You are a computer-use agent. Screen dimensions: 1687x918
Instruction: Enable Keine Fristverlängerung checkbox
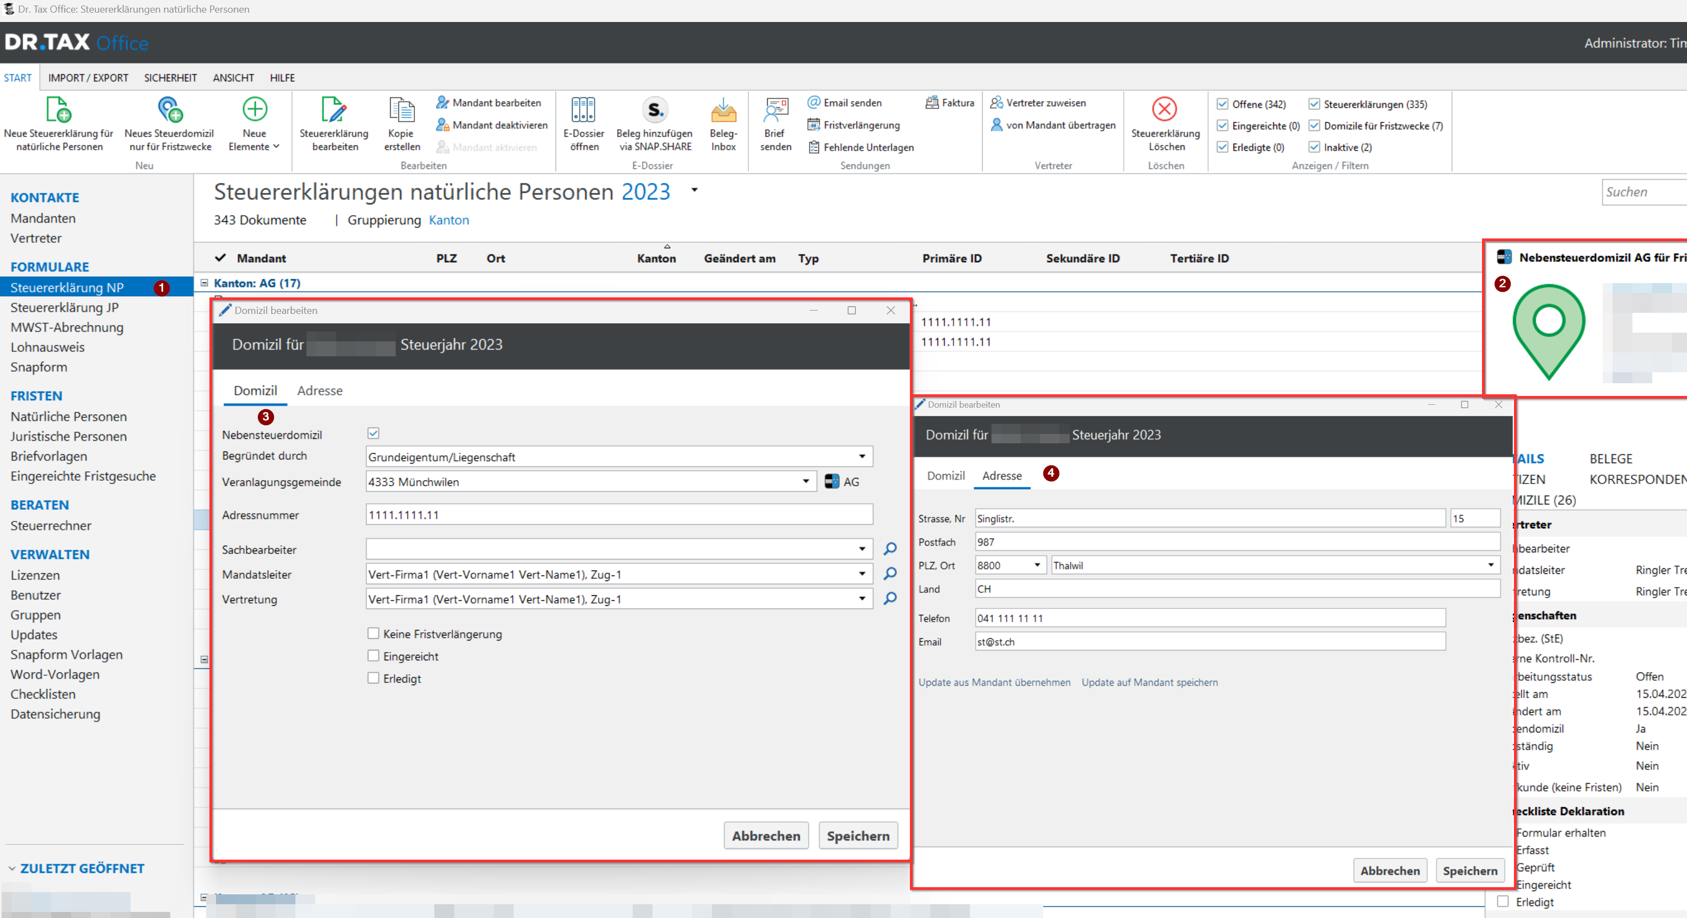373,633
